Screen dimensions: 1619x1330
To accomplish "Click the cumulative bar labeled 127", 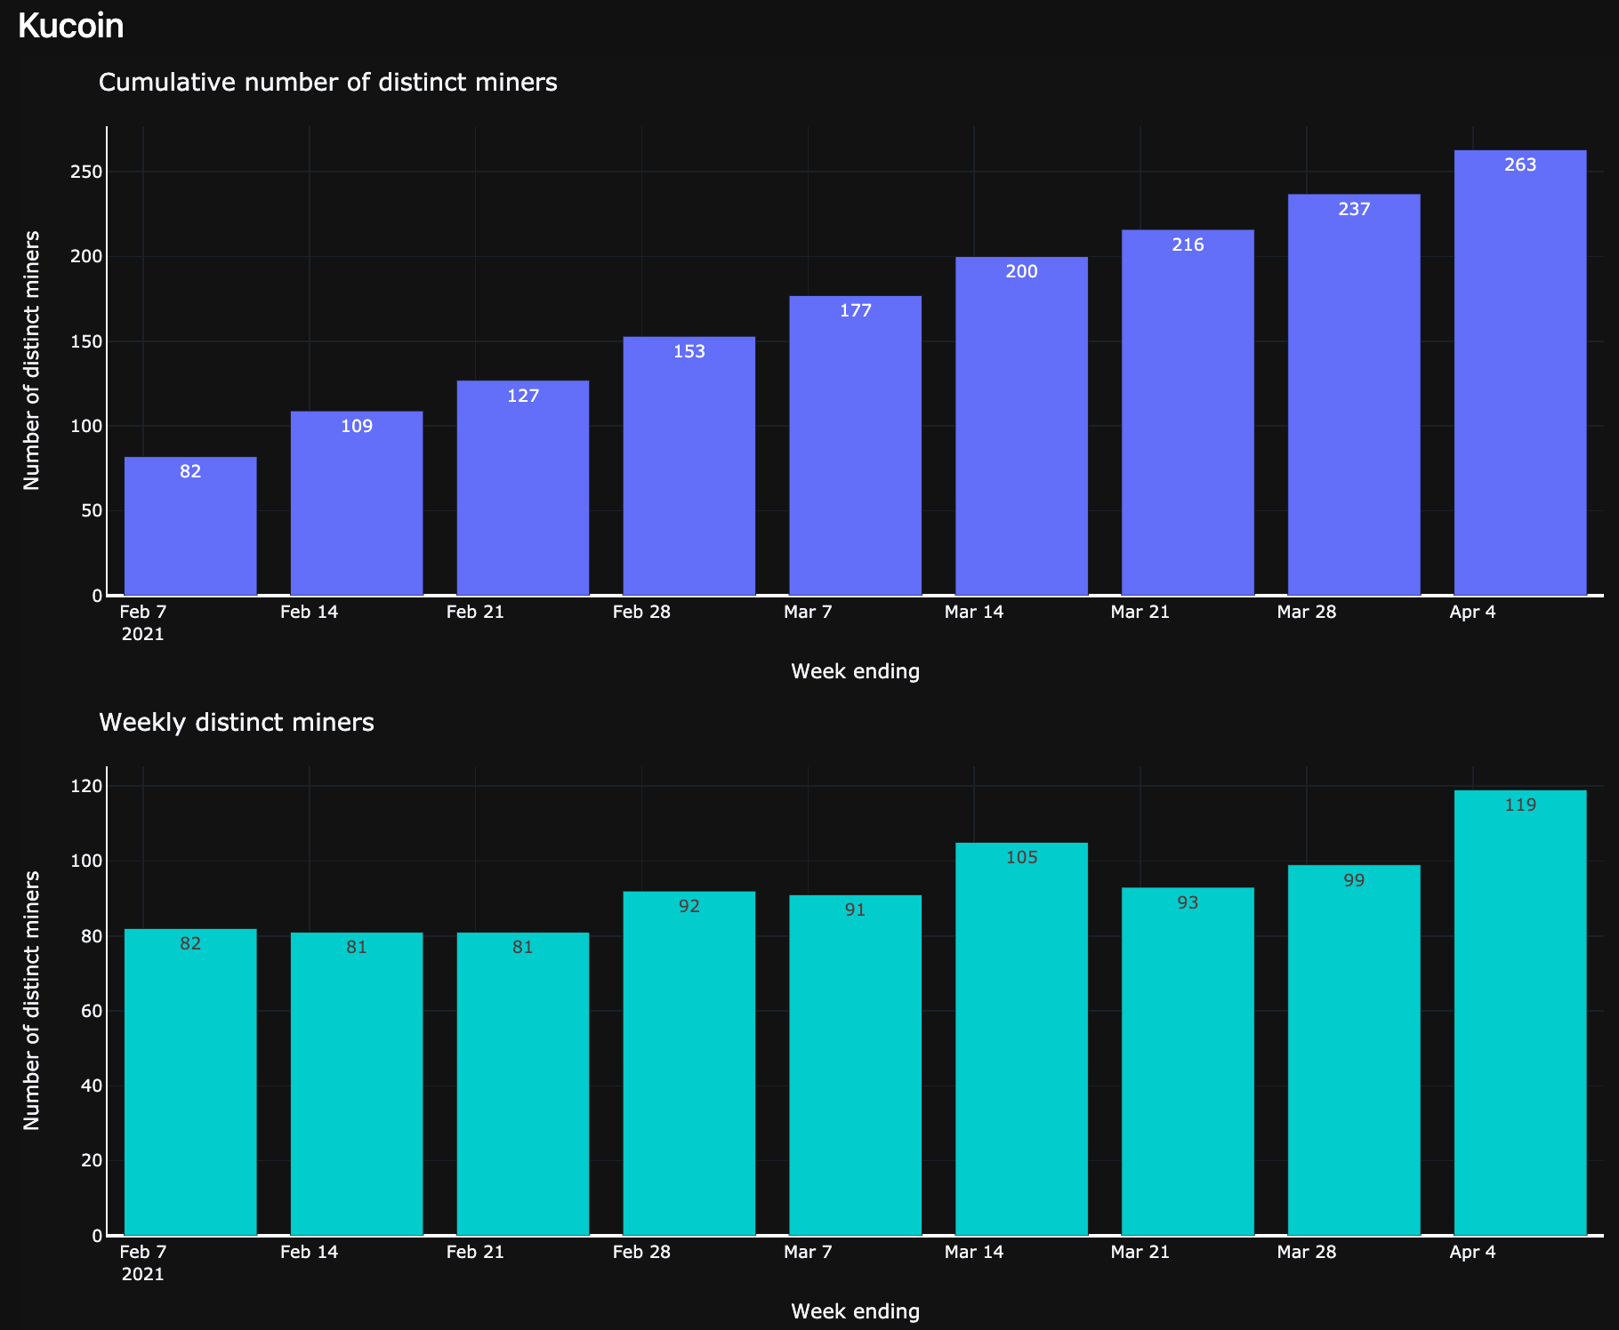I will point(523,488).
